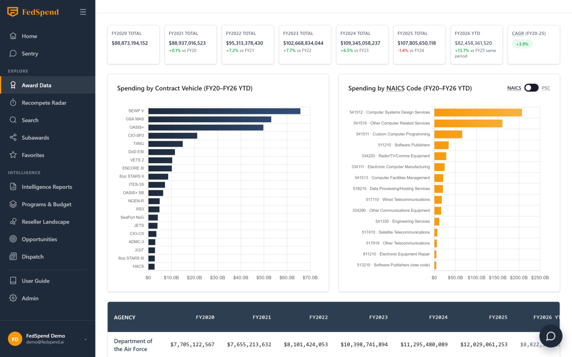Open the Recompete Radar menu item
This screenshot has height=357, width=572.
48,103
